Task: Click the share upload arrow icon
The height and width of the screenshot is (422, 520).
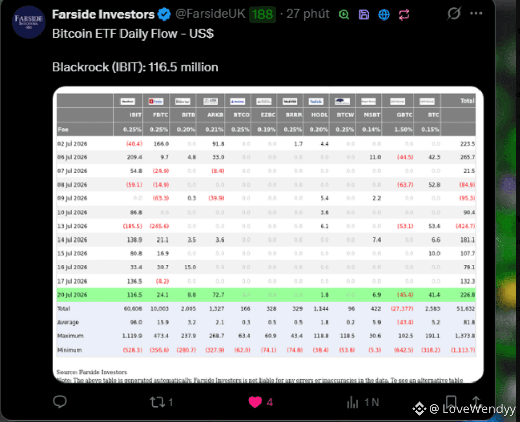Action: coord(476,401)
